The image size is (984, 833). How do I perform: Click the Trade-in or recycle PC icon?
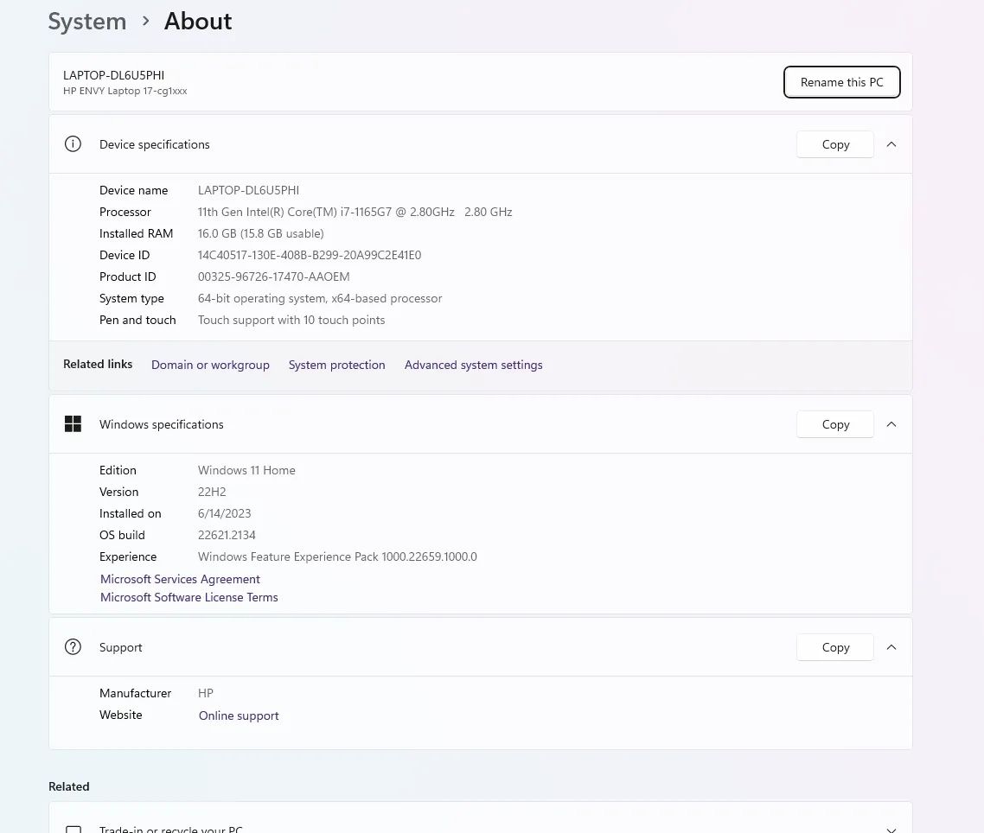click(x=73, y=830)
